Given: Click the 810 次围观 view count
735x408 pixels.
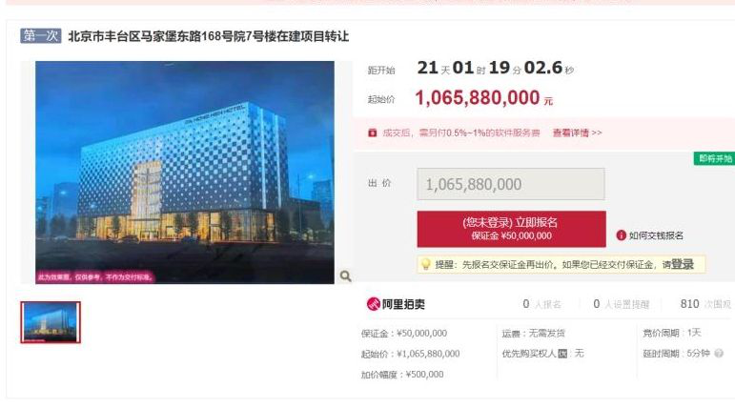Looking at the screenshot, I should pyautogui.click(x=705, y=304).
